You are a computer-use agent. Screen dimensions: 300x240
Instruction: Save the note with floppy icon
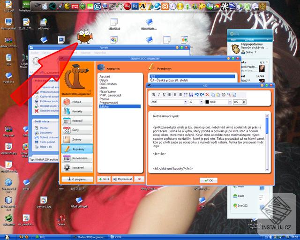click(191, 95)
